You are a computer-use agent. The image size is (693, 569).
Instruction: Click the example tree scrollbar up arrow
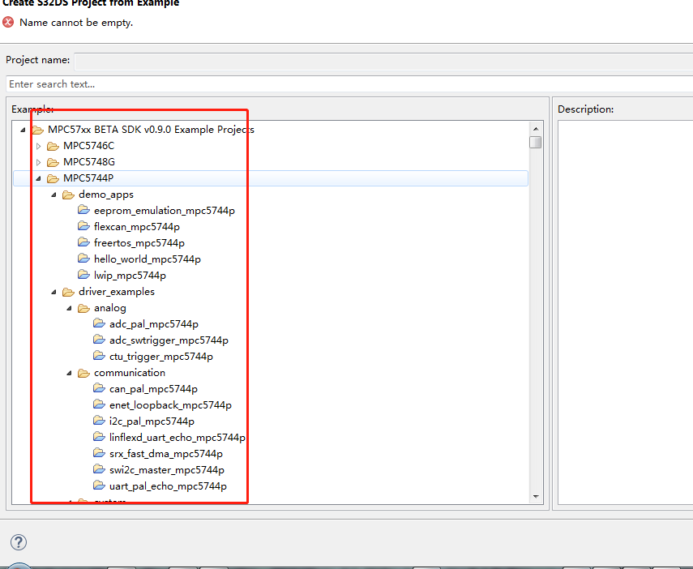click(536, 129)
